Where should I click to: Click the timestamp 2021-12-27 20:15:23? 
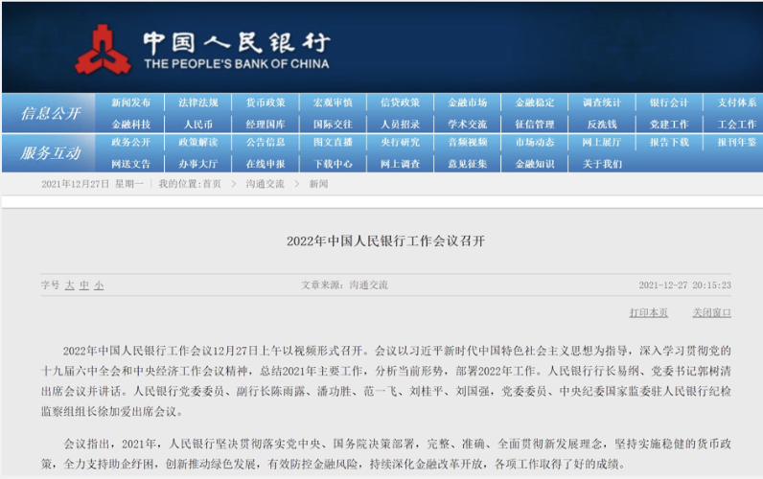pyautogui.click(x=684, y=285)
